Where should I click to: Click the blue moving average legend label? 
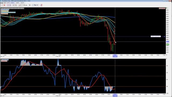pyautogui.click(x=5, y=10)
